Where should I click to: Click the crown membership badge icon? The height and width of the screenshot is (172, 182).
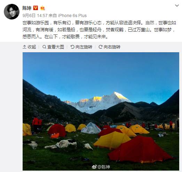click(x=42, y=8)
